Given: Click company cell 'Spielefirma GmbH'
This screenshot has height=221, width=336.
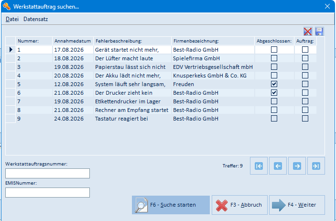Looking at the screenshot, I should click(213, 58).
